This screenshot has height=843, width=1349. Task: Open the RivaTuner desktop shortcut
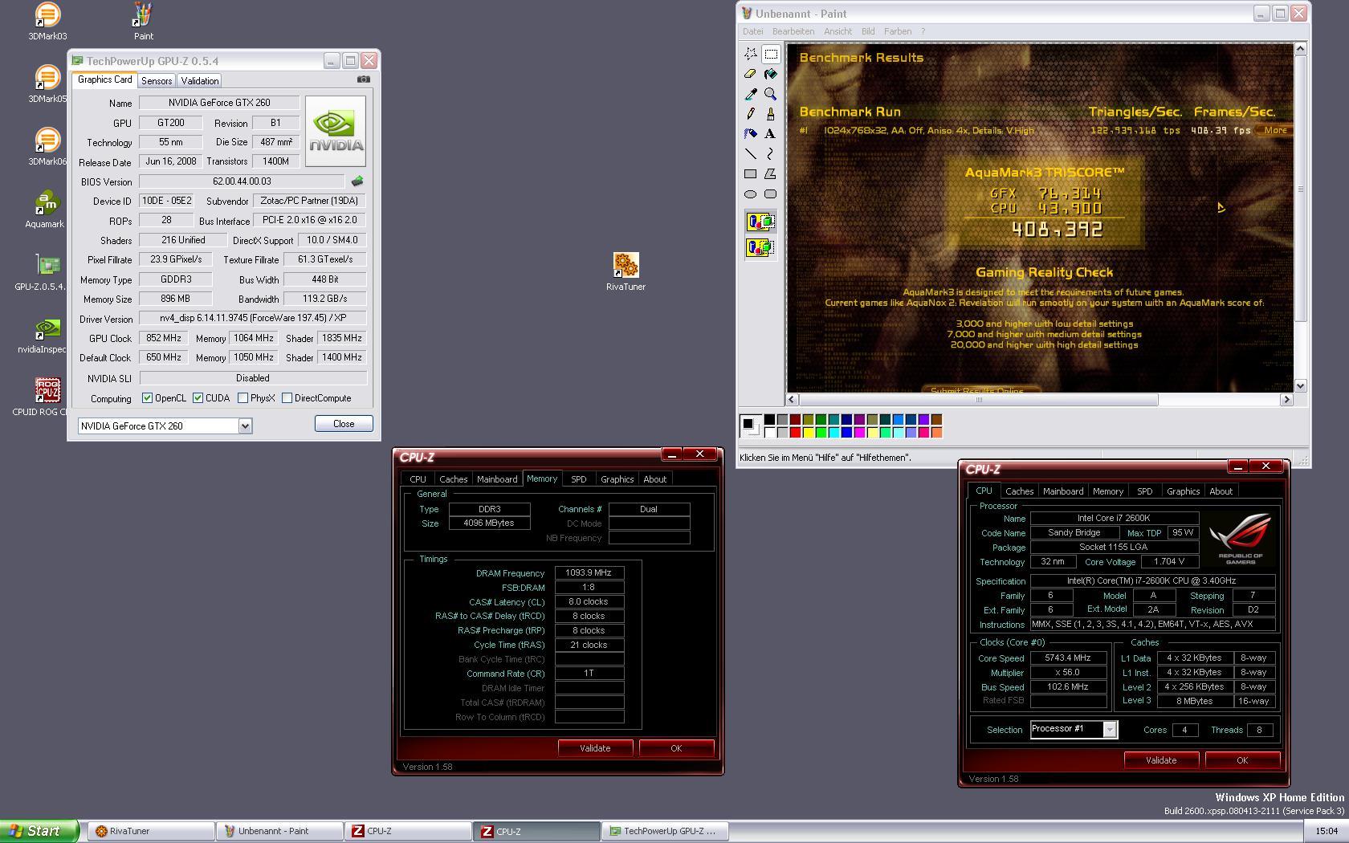(x=626, y=271)
